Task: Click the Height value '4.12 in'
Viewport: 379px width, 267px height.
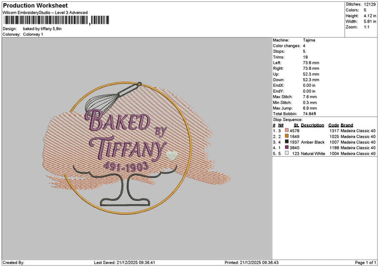Action: pos(370,16)
